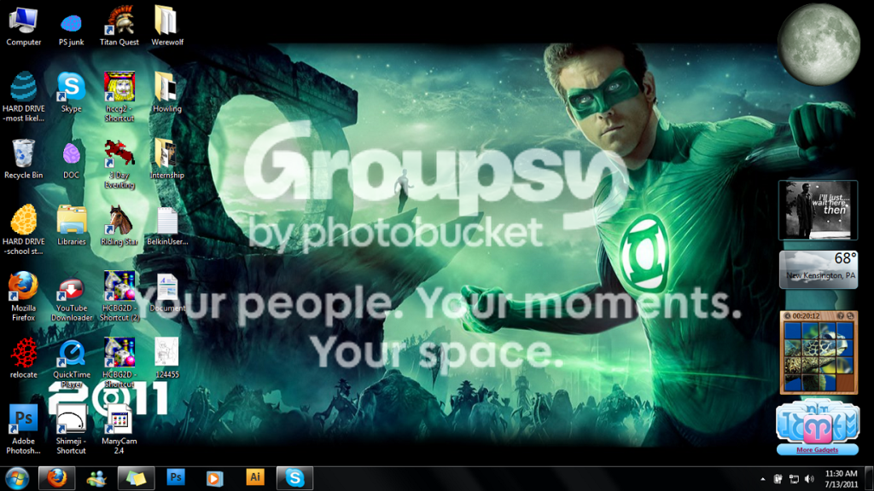The width and height of the screenshot is (874, 491).
Task: Launch QuickTime Player shortcut
Action: pos(72,364)
